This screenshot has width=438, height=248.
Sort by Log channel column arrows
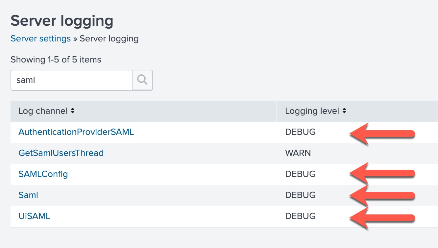click(x=73, y=111)
